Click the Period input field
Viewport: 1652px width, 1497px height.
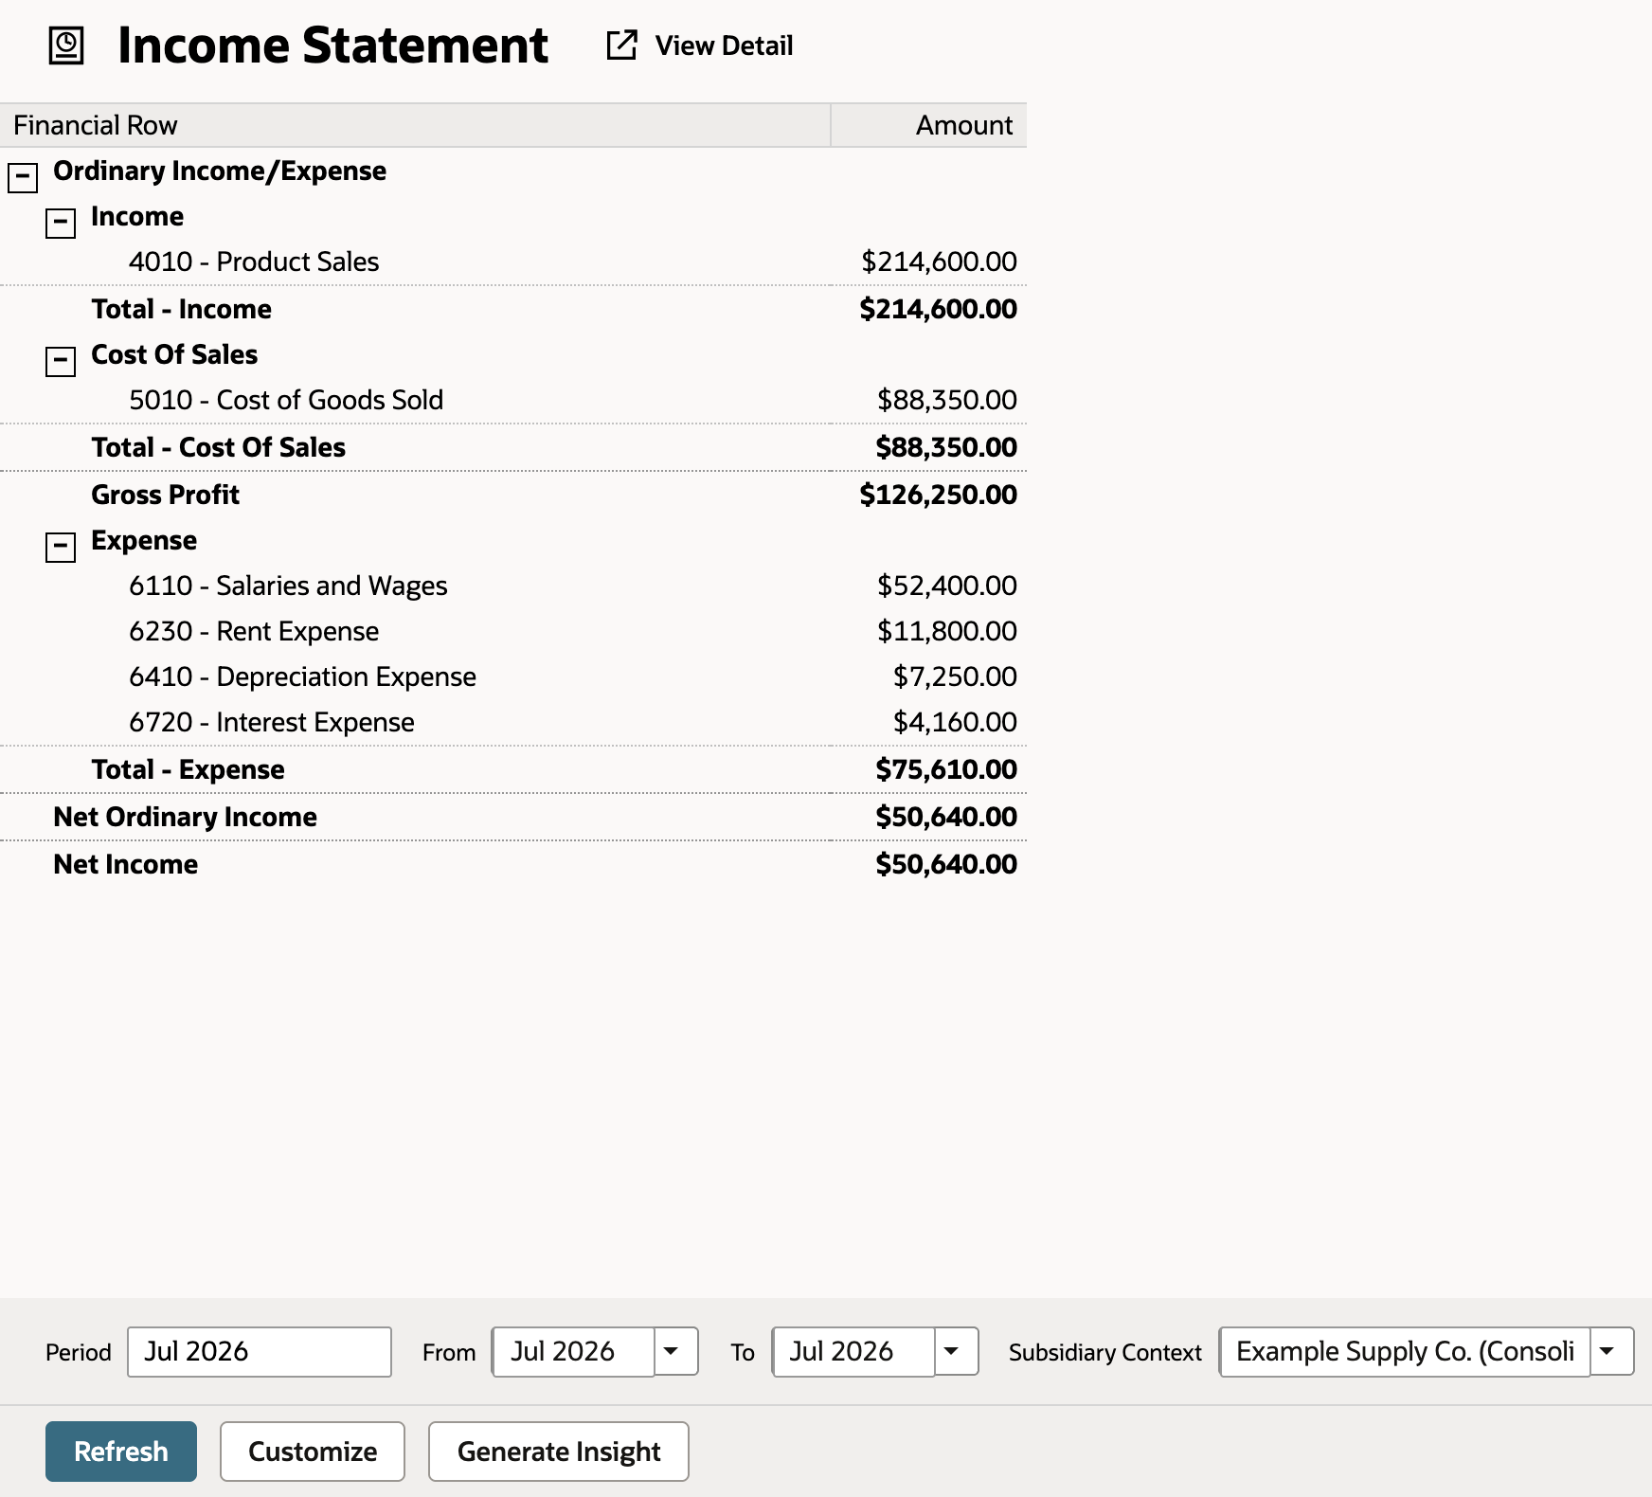point(260,1351)
